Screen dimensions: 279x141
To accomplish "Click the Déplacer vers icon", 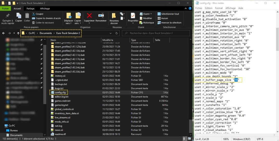I will pyautogui.click(x=69, y=15).
